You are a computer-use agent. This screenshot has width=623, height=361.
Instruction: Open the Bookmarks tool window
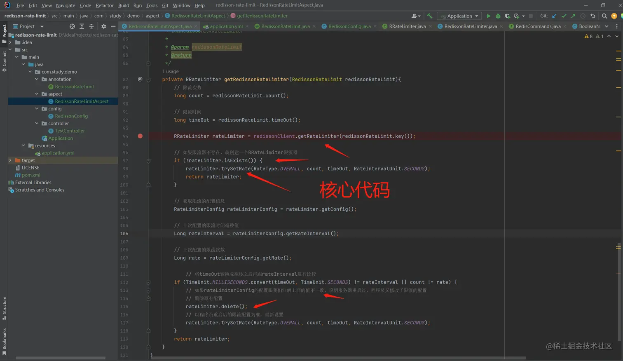pos(4,342)
